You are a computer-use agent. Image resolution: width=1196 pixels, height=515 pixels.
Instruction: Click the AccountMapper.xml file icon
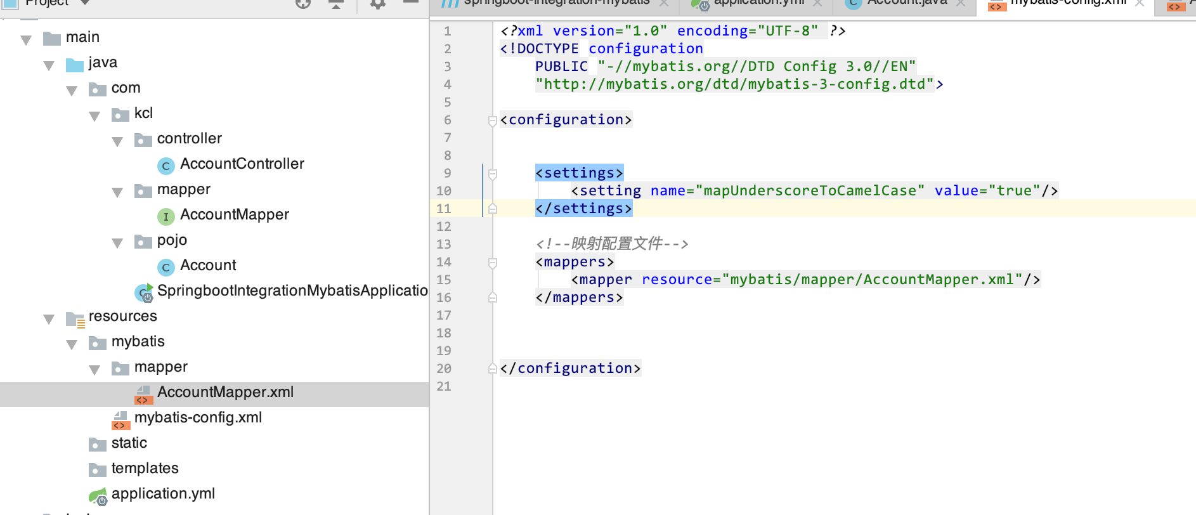click(143, 394)
